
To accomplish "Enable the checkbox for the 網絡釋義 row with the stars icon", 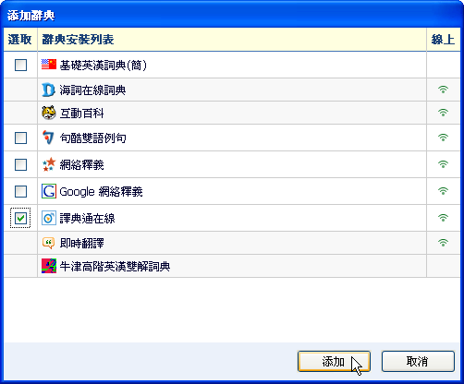I will click(x=20, y=164).
